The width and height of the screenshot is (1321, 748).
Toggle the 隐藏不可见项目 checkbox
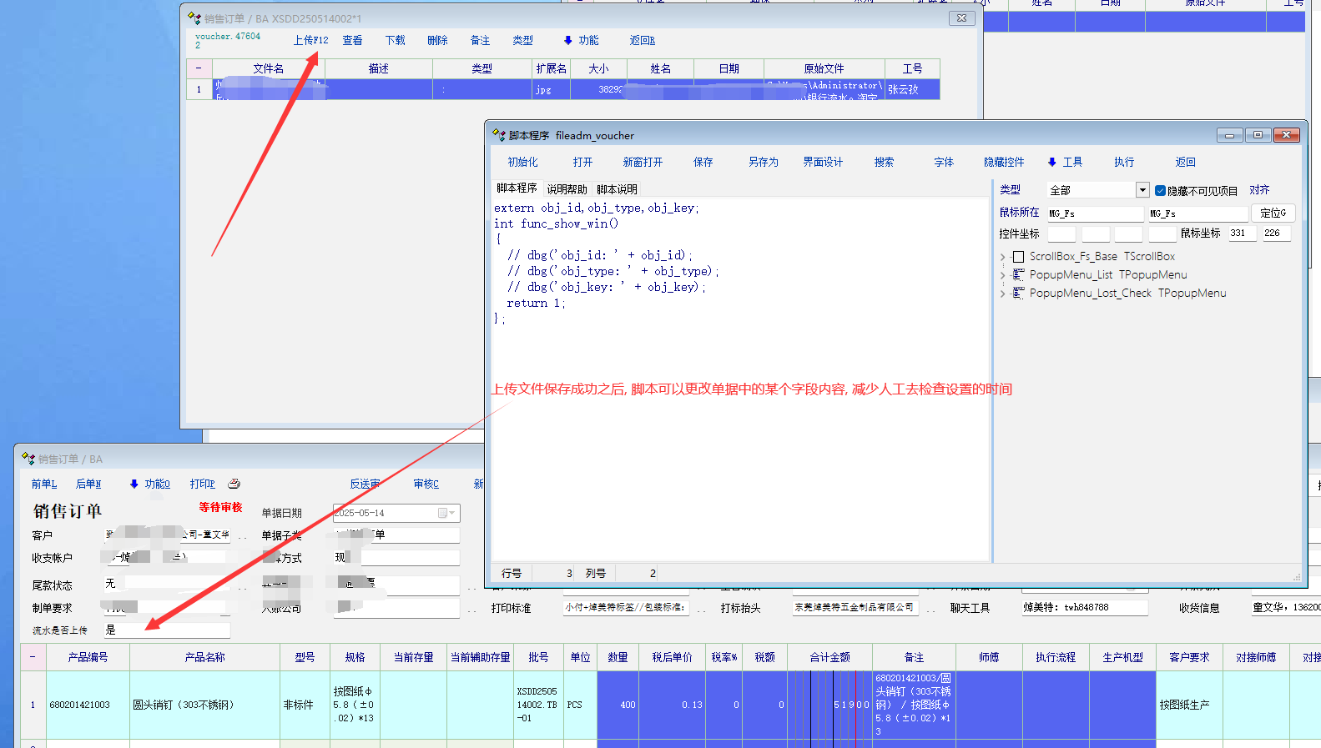[x=1160, y=191]
